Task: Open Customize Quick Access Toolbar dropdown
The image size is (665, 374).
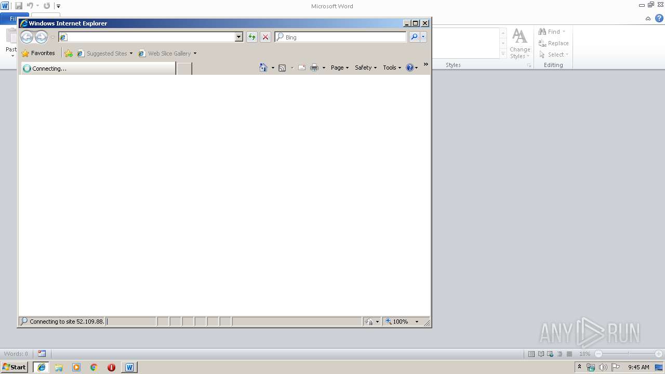Action: [x=58, y=6]
